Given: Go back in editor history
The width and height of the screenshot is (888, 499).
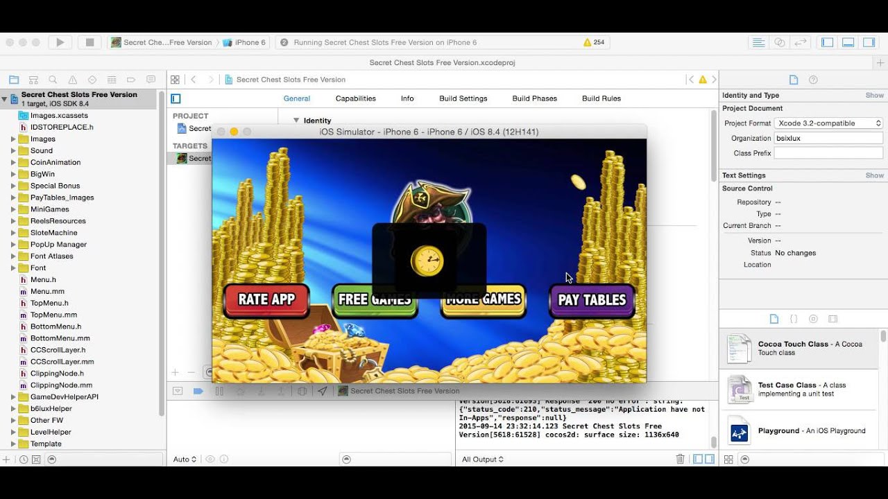Looking at the screenshot, I should tap(194, 80).
